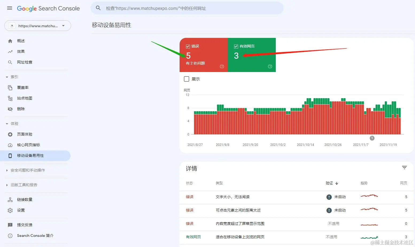
Task: Uncheck the green 有效网页 card
Action: point(236,46)
